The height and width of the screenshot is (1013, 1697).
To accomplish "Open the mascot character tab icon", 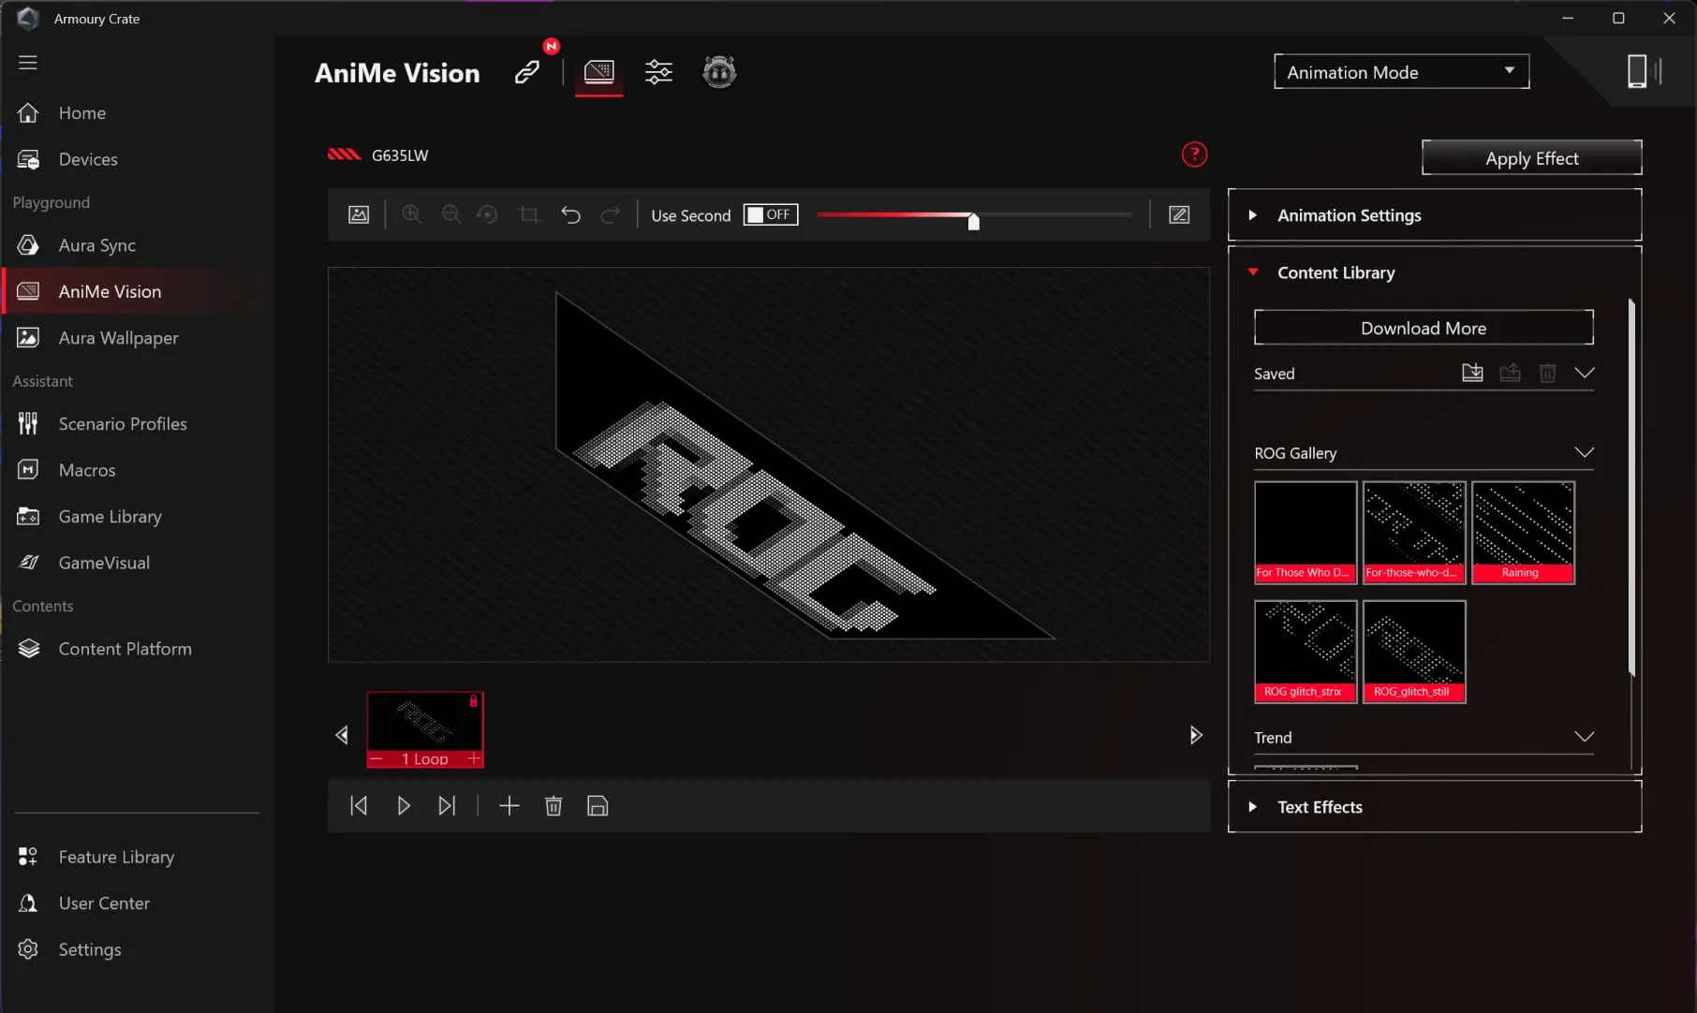I will pos(719,72).
